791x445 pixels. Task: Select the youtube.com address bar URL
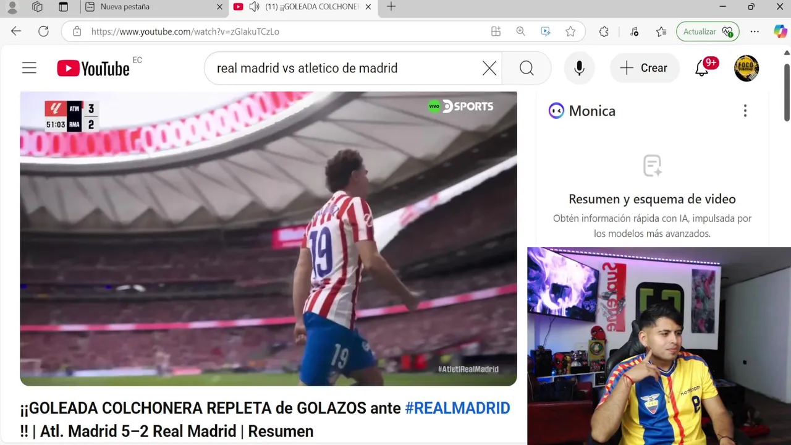coord(185,32)
